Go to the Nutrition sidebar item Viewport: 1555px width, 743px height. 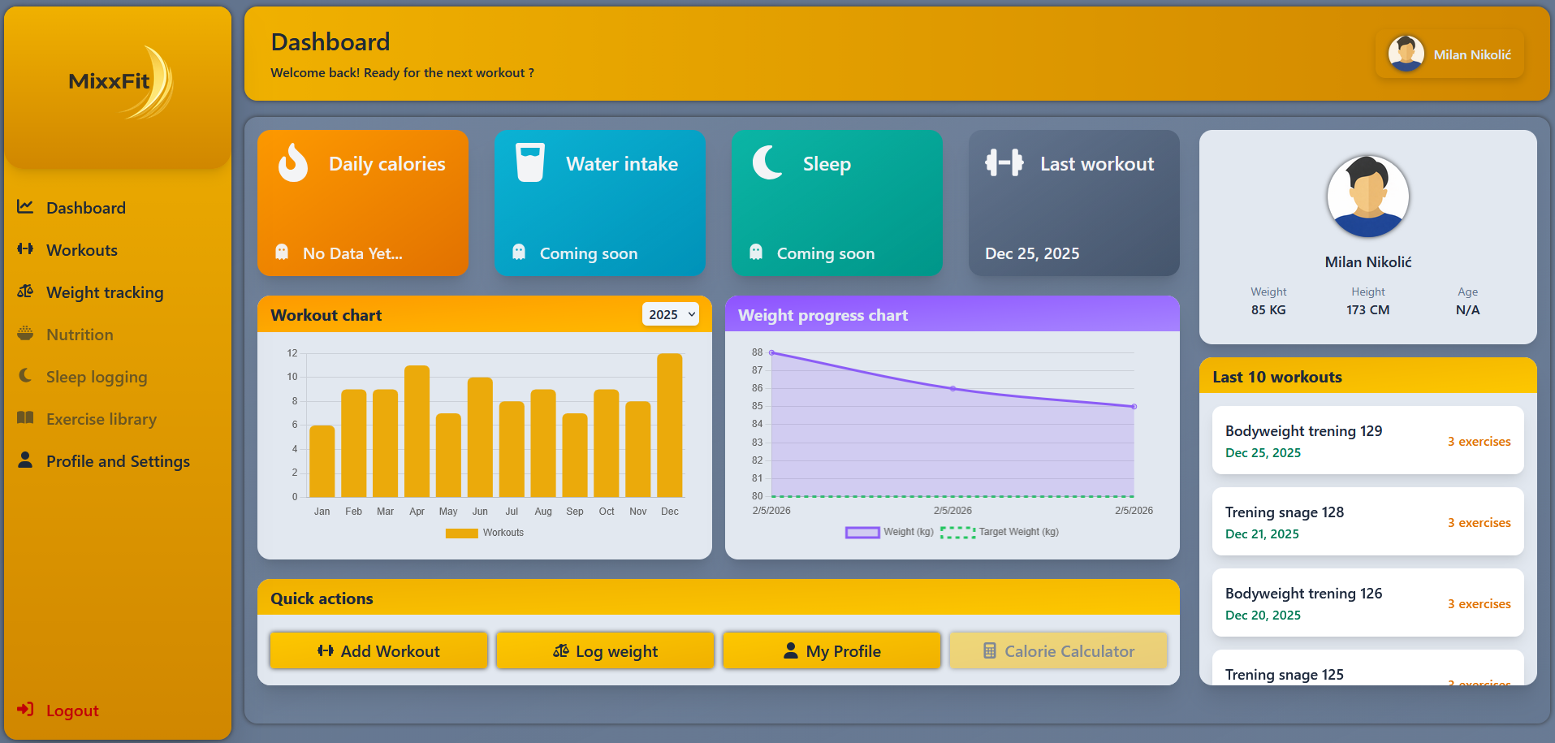pos(80,335)
